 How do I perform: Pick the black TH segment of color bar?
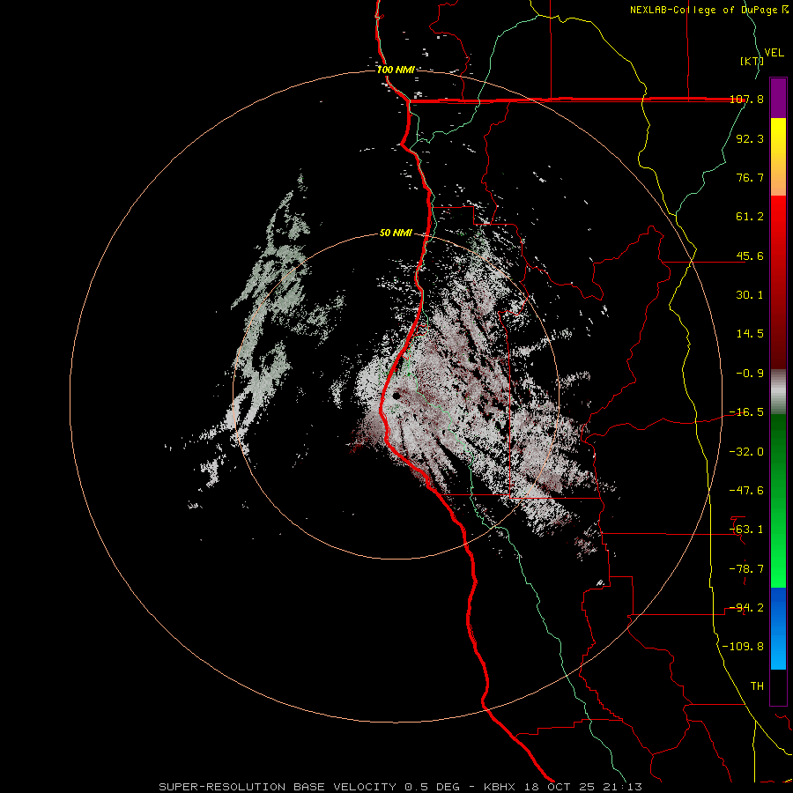[x=778, y=687]
